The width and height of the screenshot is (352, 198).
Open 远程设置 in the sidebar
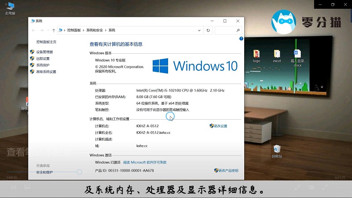point(43,59)
